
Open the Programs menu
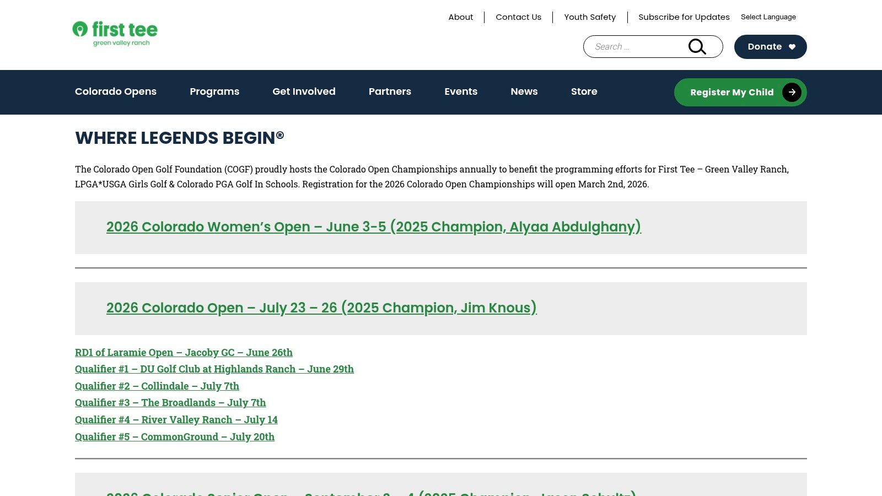point(214,91)
